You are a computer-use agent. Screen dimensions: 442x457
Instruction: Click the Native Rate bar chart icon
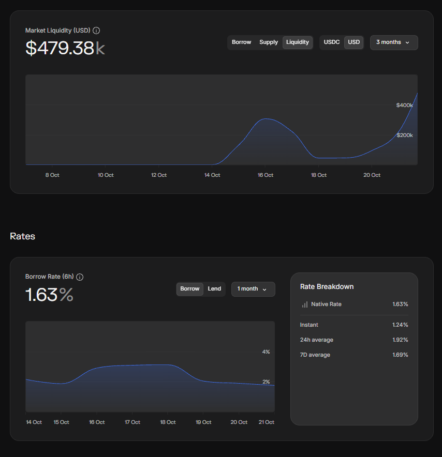(304, 304)
